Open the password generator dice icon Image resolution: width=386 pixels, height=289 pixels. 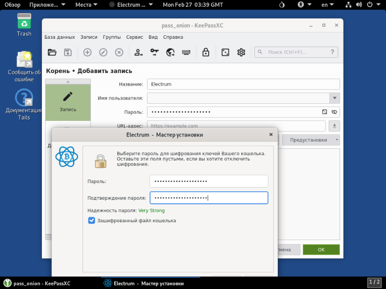click(x=225, y=52)
